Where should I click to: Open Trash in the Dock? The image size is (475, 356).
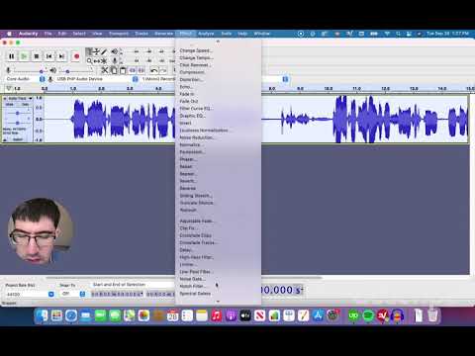coord(432,315)
